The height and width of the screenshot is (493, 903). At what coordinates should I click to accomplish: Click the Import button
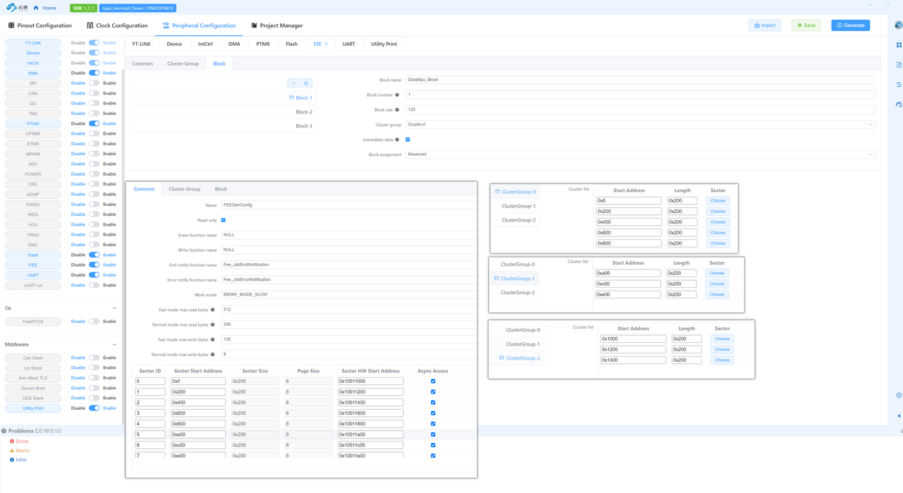pyautogui.click(x=765, y=25)
